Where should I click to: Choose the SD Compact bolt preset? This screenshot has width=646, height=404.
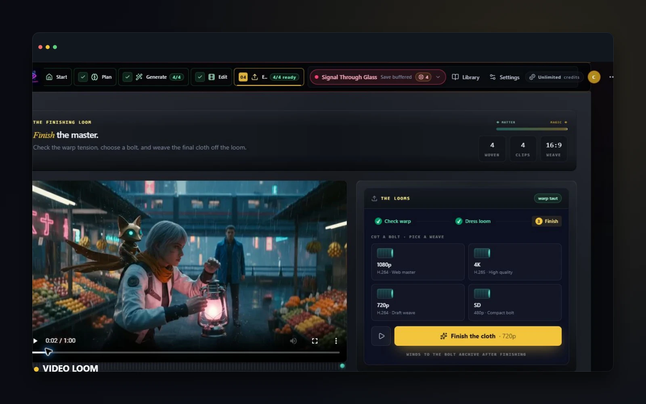coord(515,302)
